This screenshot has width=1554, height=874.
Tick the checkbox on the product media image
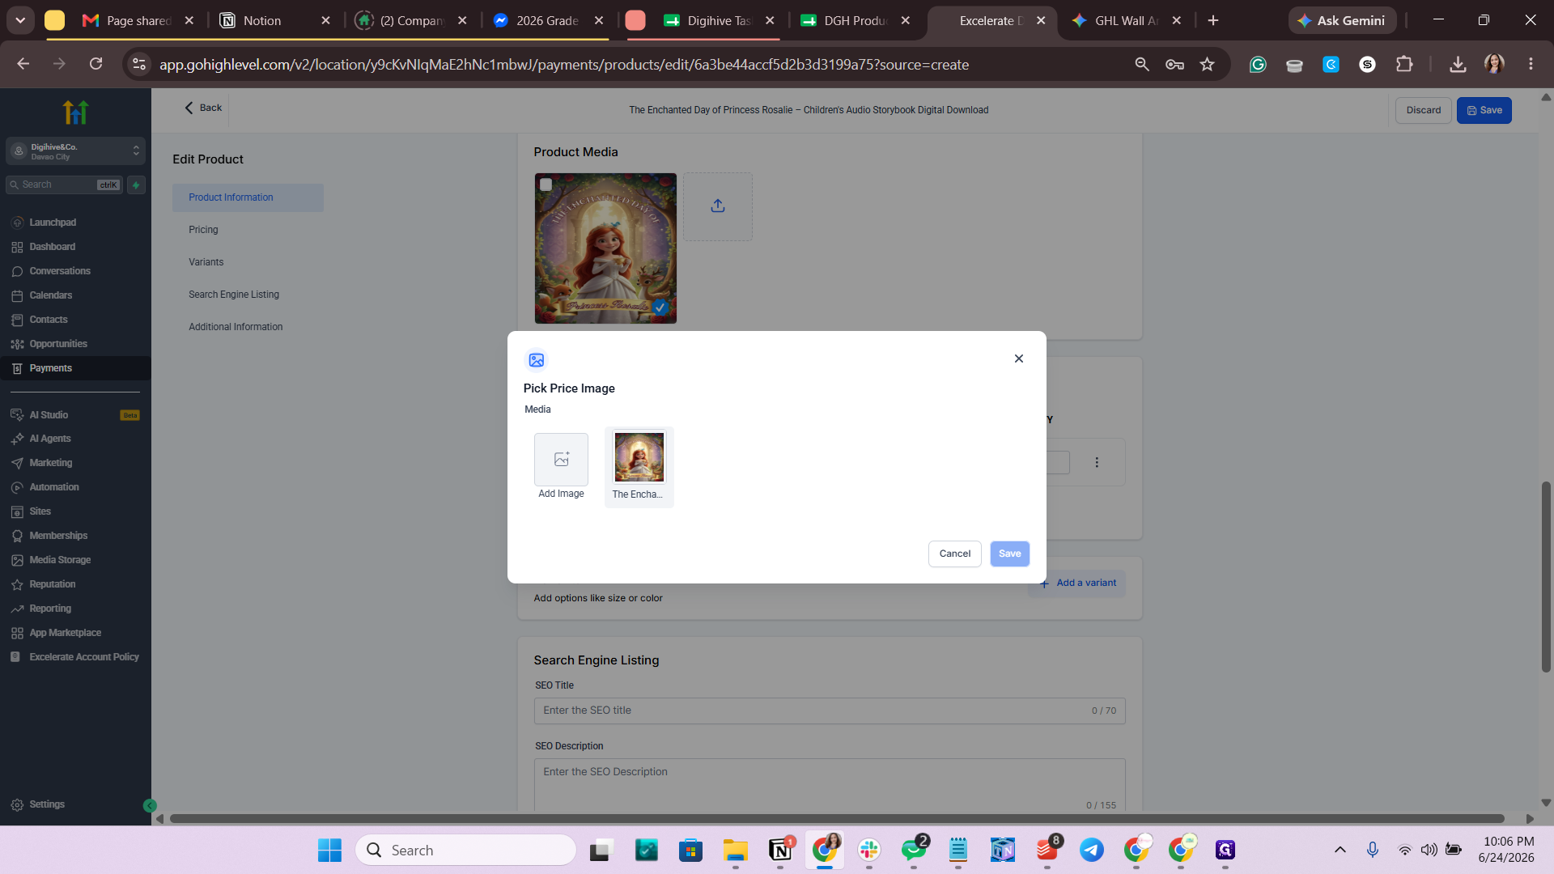[x=546, y=185]
